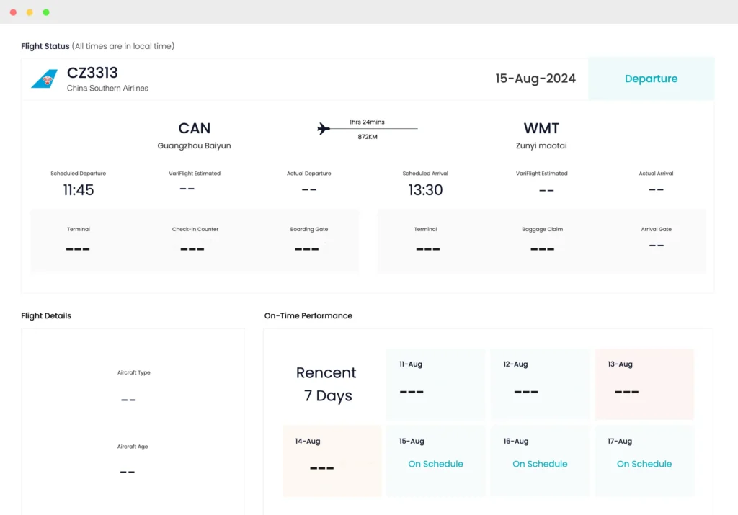Click the WMT airport code
The width and height of the screenshot is (738, 515).
click(541, 128)
